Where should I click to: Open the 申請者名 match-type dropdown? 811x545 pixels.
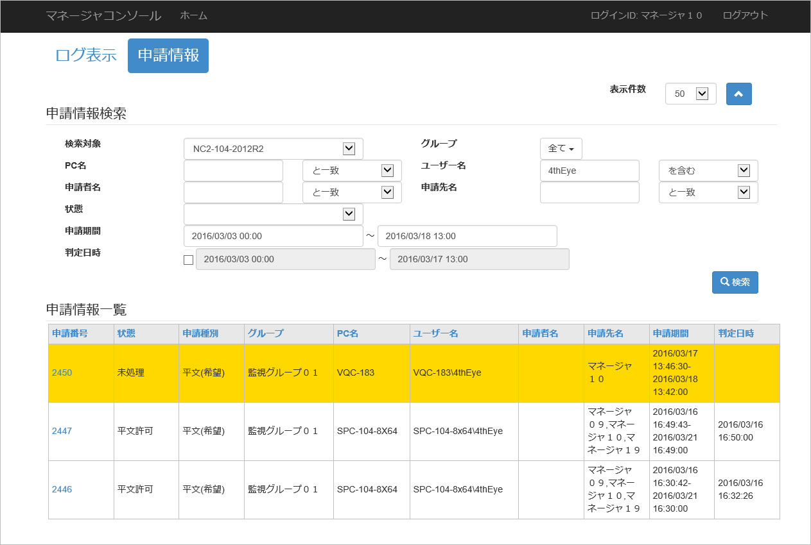point(352,192)
